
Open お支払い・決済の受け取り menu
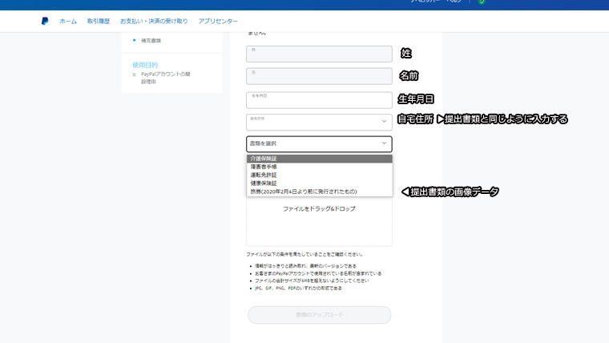[154, 21]
